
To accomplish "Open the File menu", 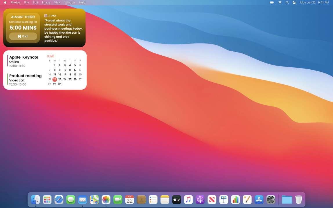I will 27,3.
